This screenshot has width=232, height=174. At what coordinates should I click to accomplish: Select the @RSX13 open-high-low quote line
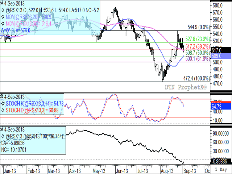pyautogui.click(x=52, y=11)
